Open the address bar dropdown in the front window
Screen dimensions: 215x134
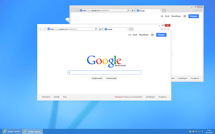(98, 29)
